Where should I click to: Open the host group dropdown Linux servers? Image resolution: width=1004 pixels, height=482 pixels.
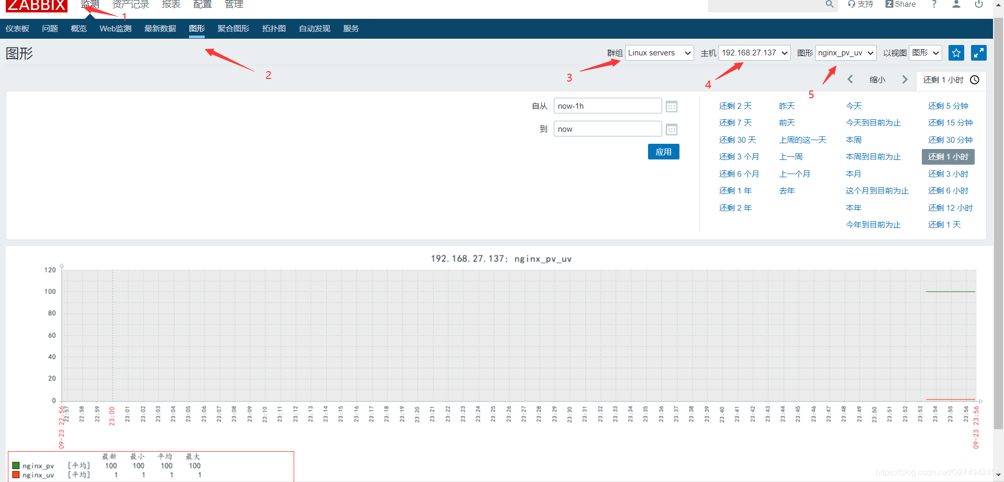660,53
